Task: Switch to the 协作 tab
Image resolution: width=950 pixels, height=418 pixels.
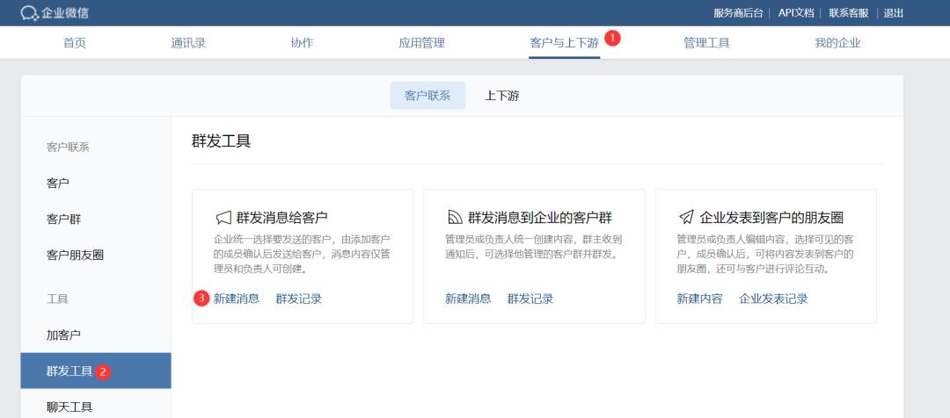Action: [303, 43]
